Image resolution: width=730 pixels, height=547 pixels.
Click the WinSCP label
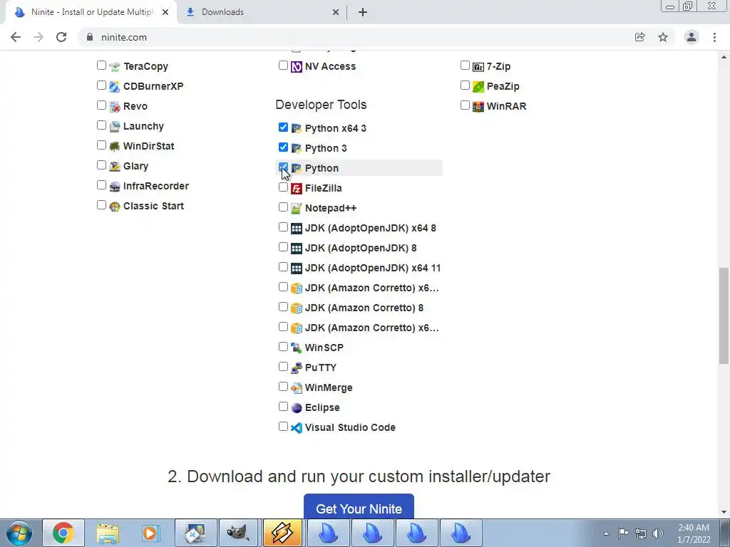(x=324, y=348)
